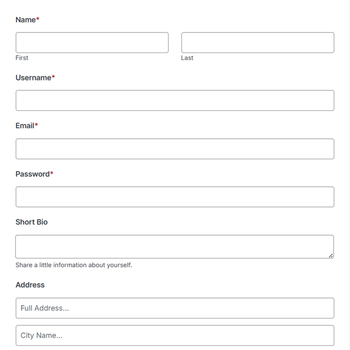The height and width of the screenshot is (350, 350).
Task: Click the Password label text
Action: (x=33, y=174)
